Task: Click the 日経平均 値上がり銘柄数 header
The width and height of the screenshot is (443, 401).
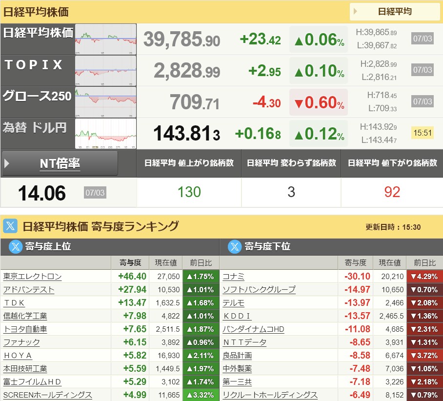Action: (x=189, y=163)
